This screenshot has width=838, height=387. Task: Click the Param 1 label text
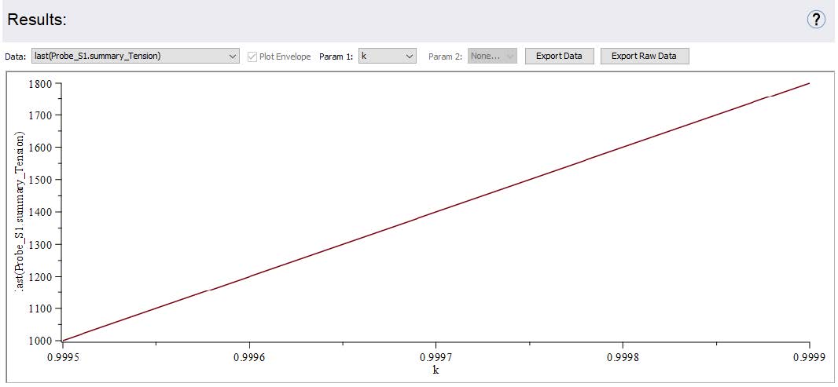336,57
